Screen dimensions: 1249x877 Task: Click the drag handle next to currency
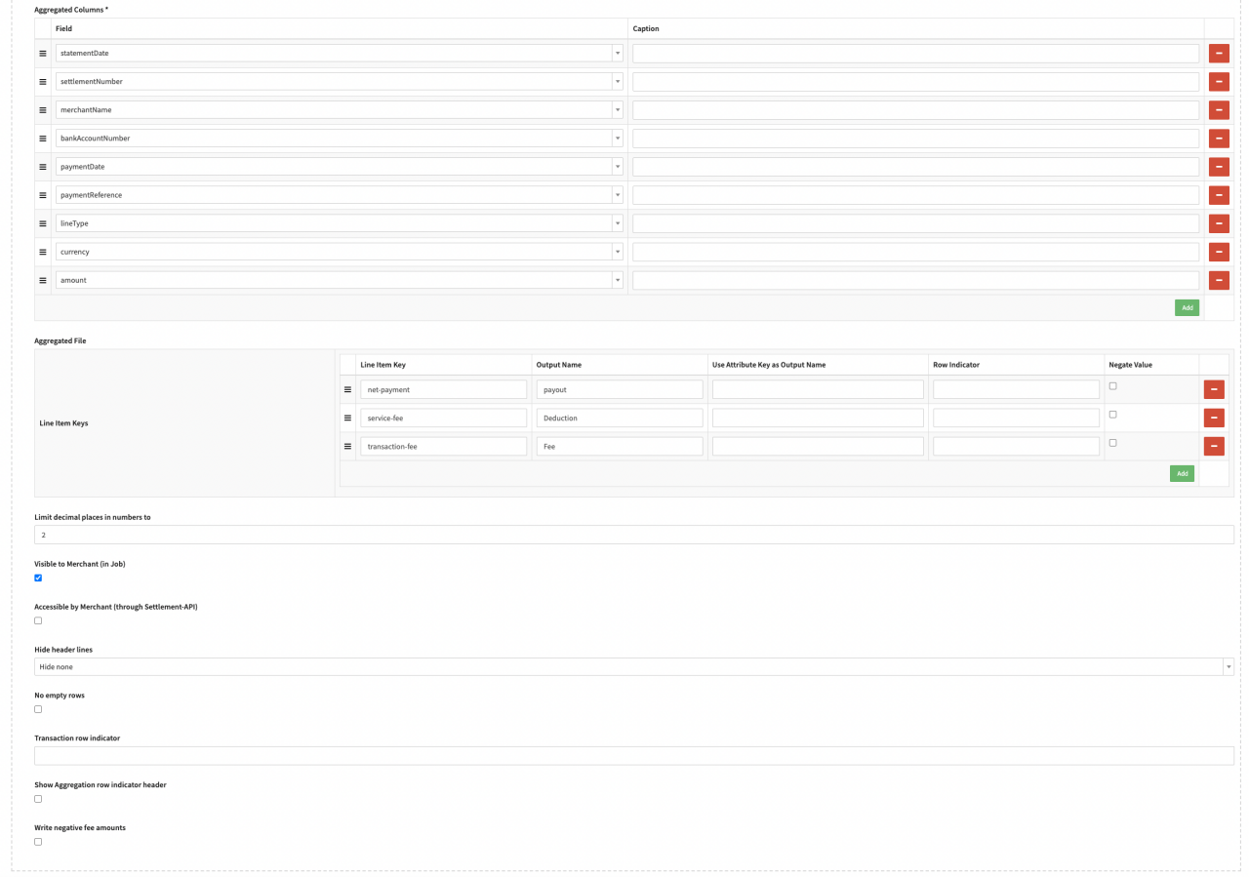tap(43, 252)
